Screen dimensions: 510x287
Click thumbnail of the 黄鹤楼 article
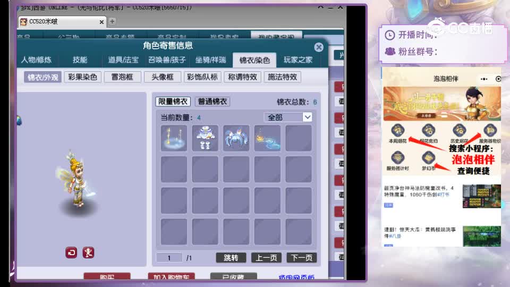tap(482, 236)
